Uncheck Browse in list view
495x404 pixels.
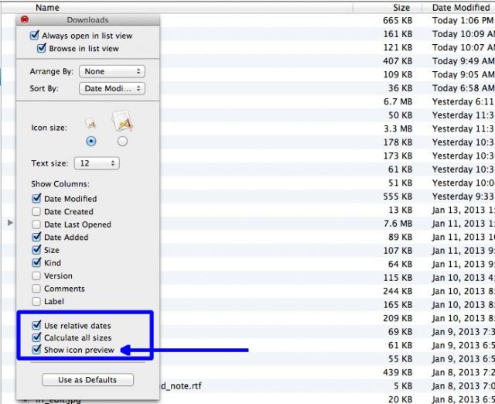point(43,48)
